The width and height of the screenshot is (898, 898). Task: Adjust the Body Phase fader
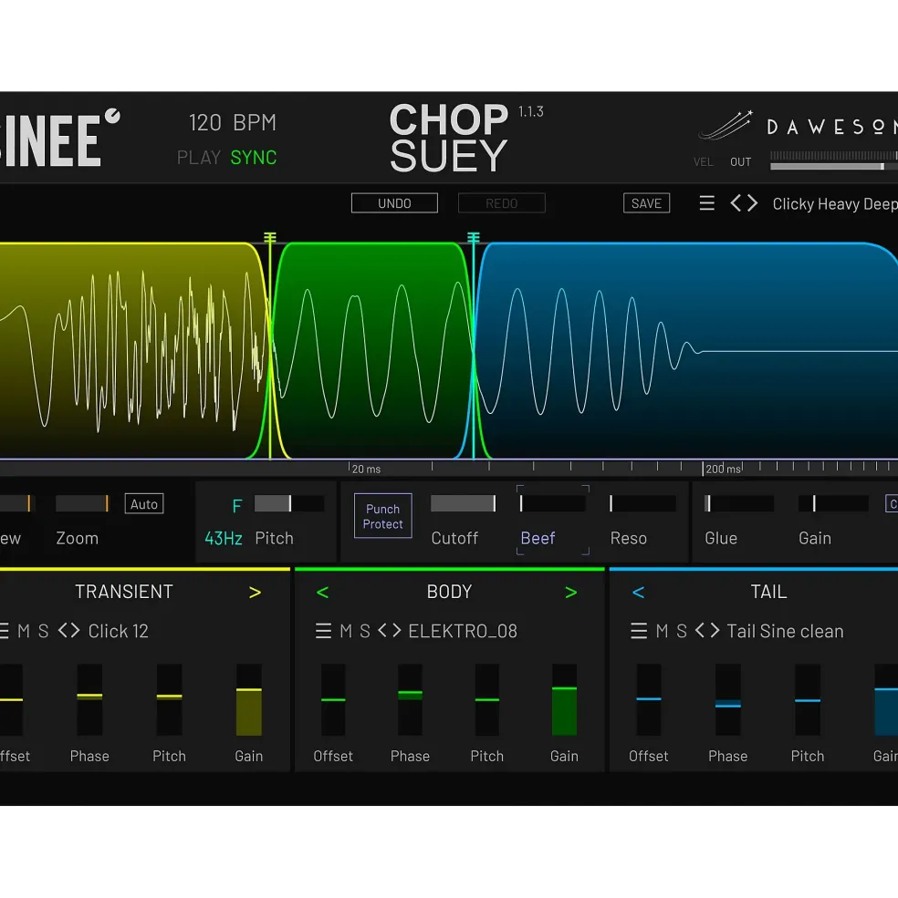(410, 700)
